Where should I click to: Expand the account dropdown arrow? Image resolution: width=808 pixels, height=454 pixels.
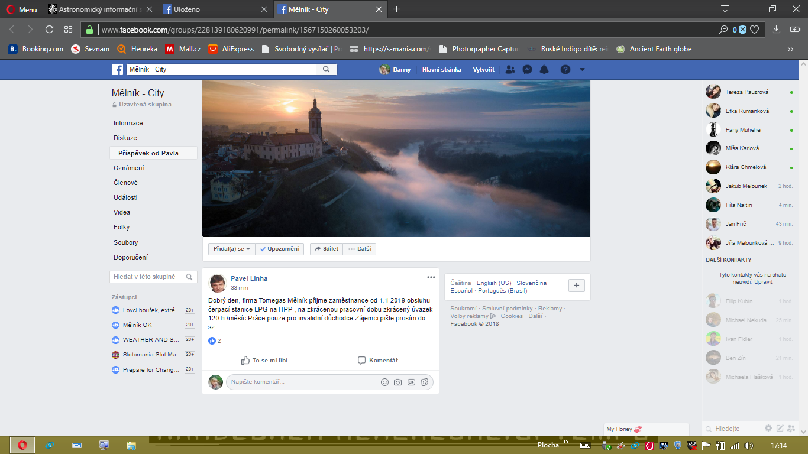(582, 69)
